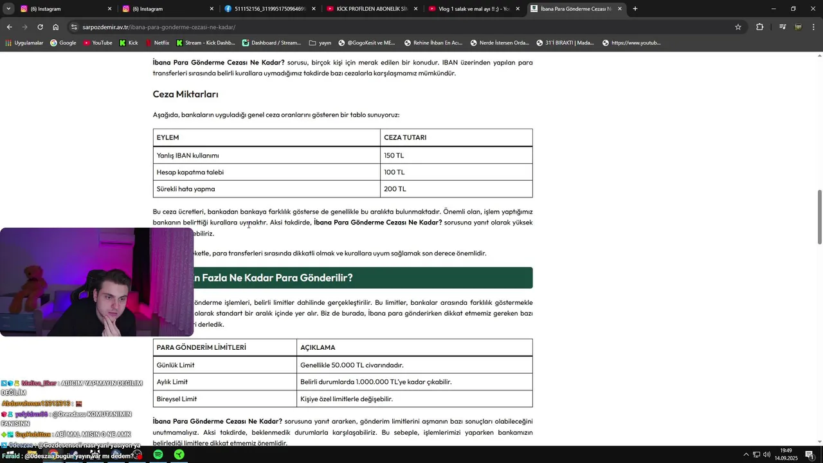
Task: Click the streamer webcam overlay
Action: click(96, 282)
